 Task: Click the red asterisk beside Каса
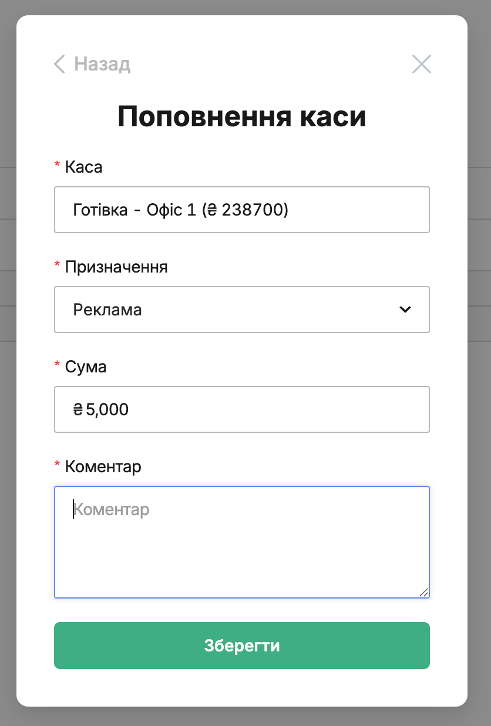pos(57,166)
